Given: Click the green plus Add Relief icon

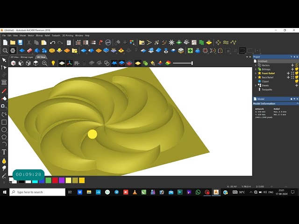Looking at the screenshot, I should pos(190,50).
